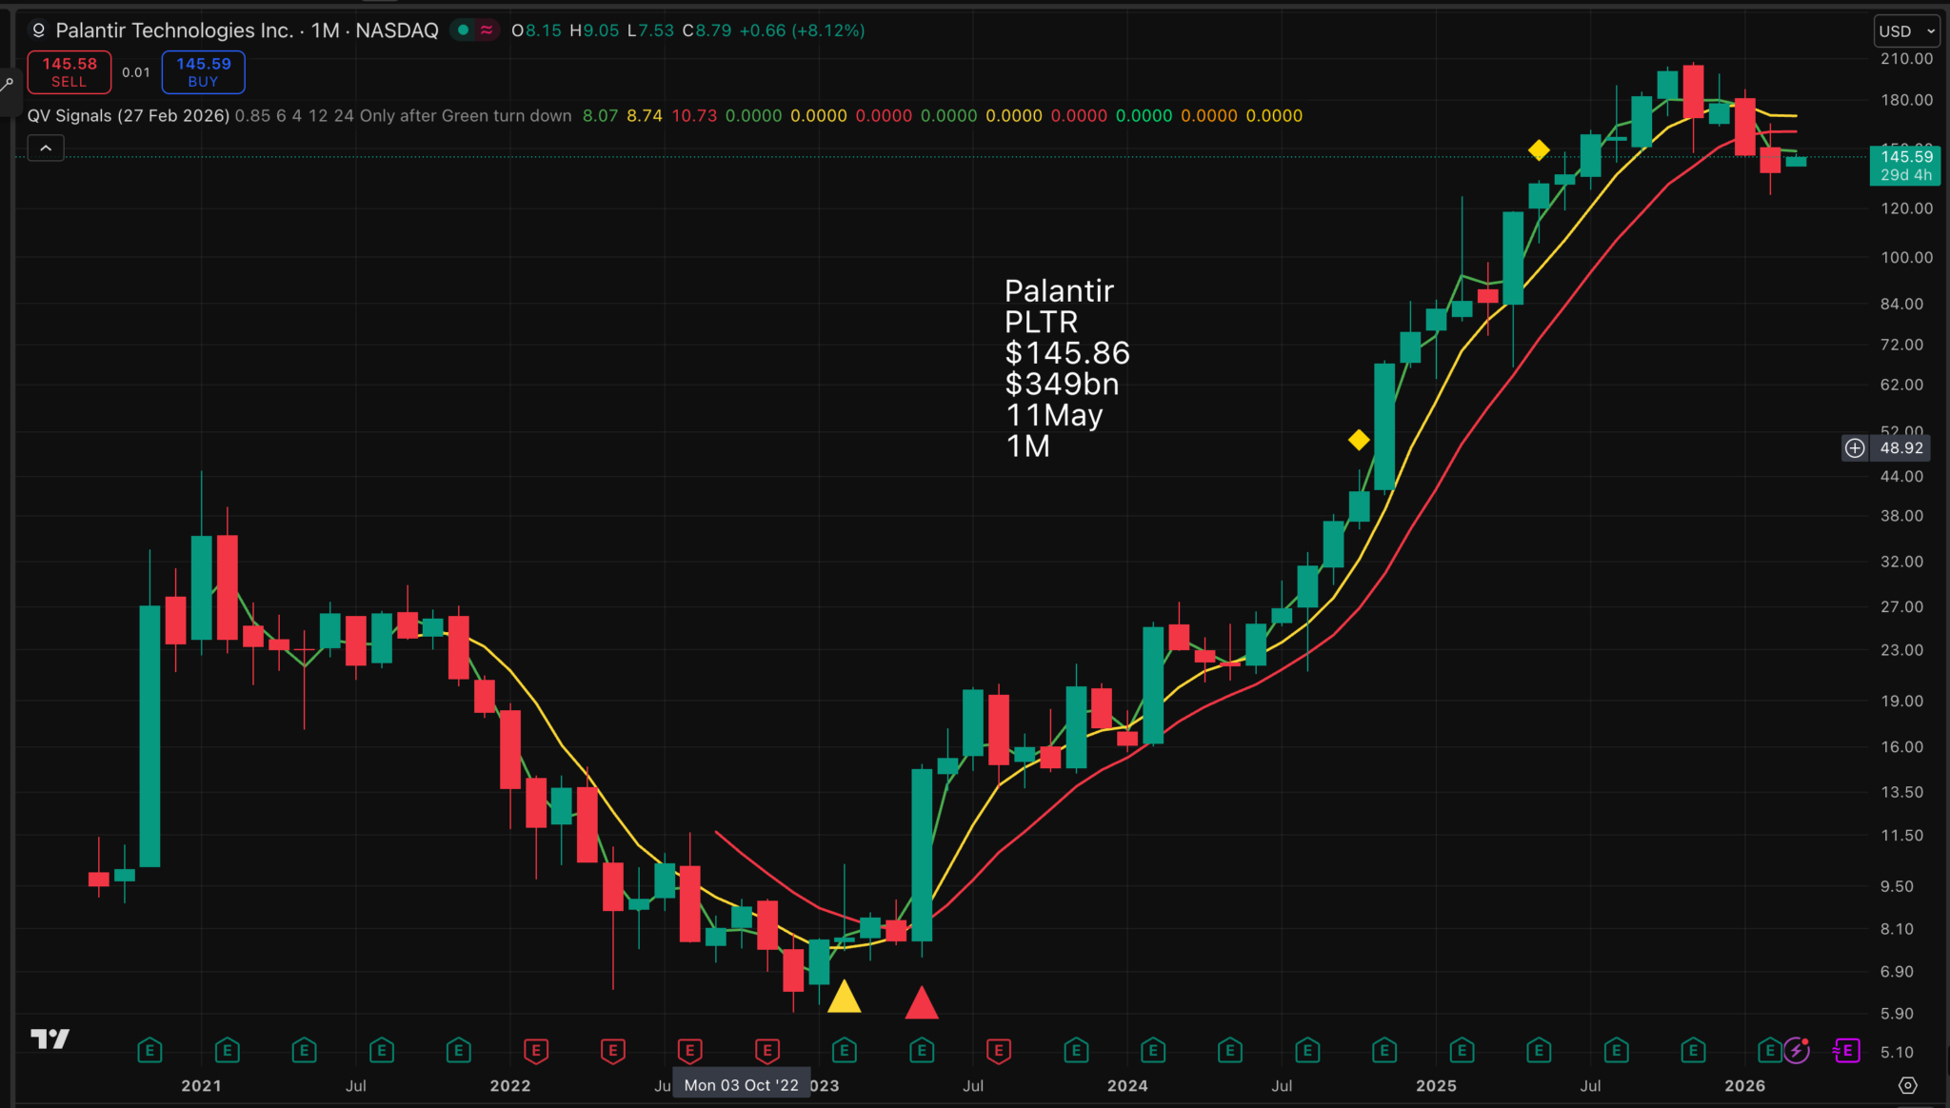Screen dimensions: 1950x1108
Task: Collapse the indicator legend with chevron arrow
Action: coord(46,148)
